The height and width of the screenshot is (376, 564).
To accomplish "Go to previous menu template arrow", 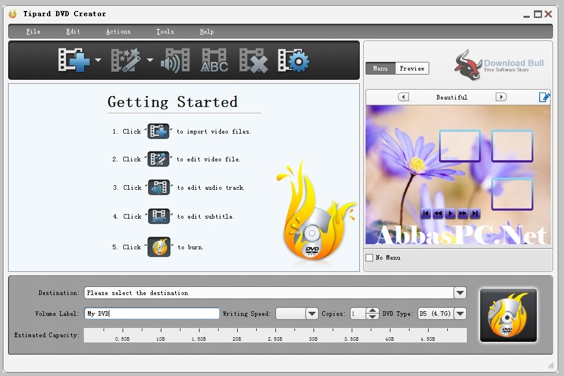I will (x=403, y=97).
